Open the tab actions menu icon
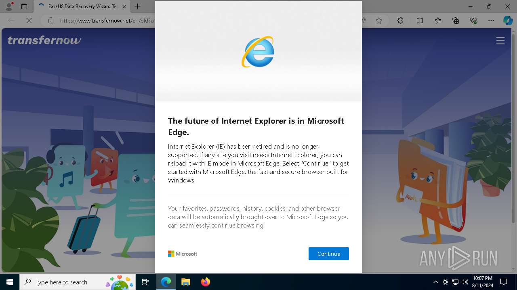Viewport: 517px width, 290px height. coord(24,6)
